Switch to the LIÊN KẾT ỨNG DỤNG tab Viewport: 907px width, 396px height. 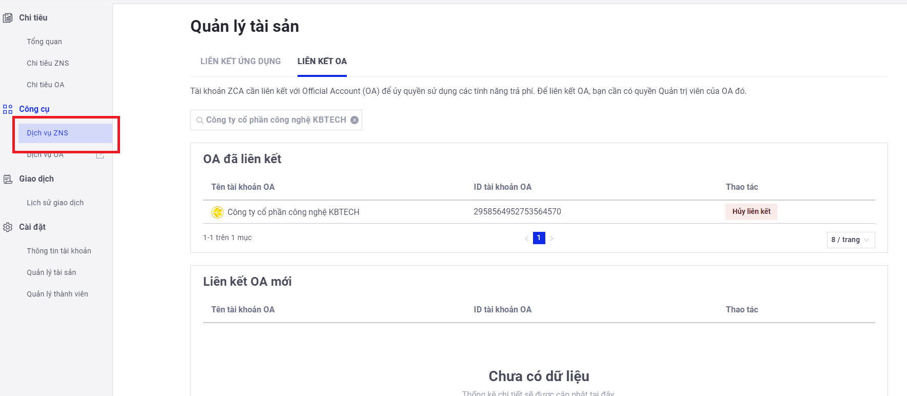240,62
